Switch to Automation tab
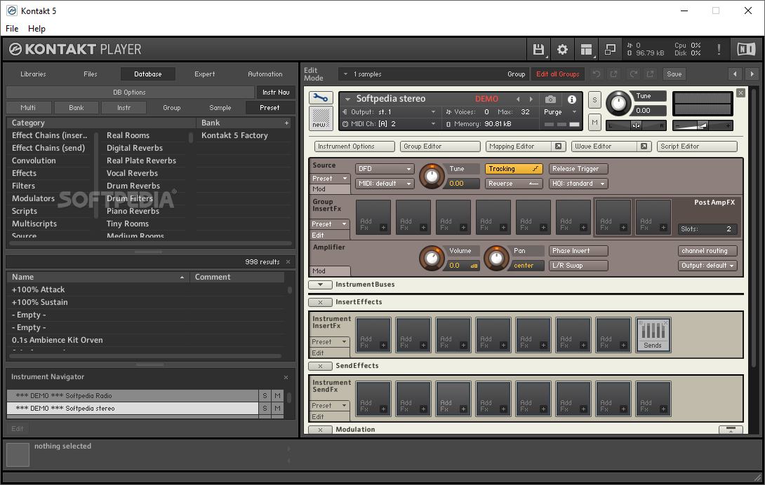 tap(265, 74)
